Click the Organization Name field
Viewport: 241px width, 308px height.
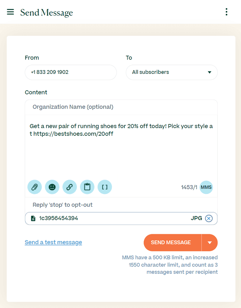pos(73,107)
